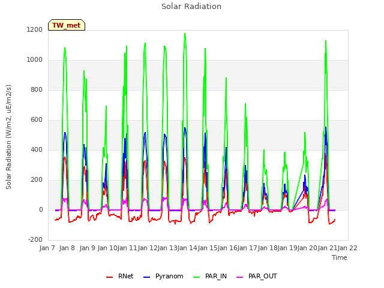Click the Jan 18 x-axis label
The width and height of the screenshot is (384, 288).
(x=268, y=248)
